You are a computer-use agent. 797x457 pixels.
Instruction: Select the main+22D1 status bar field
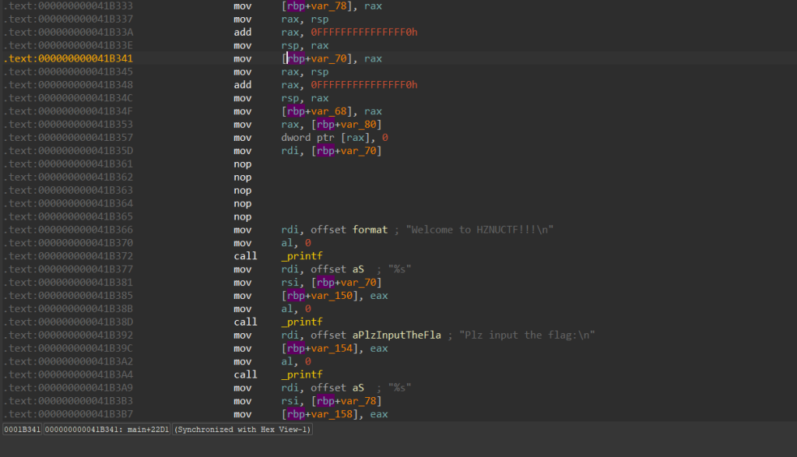point(107,430)
